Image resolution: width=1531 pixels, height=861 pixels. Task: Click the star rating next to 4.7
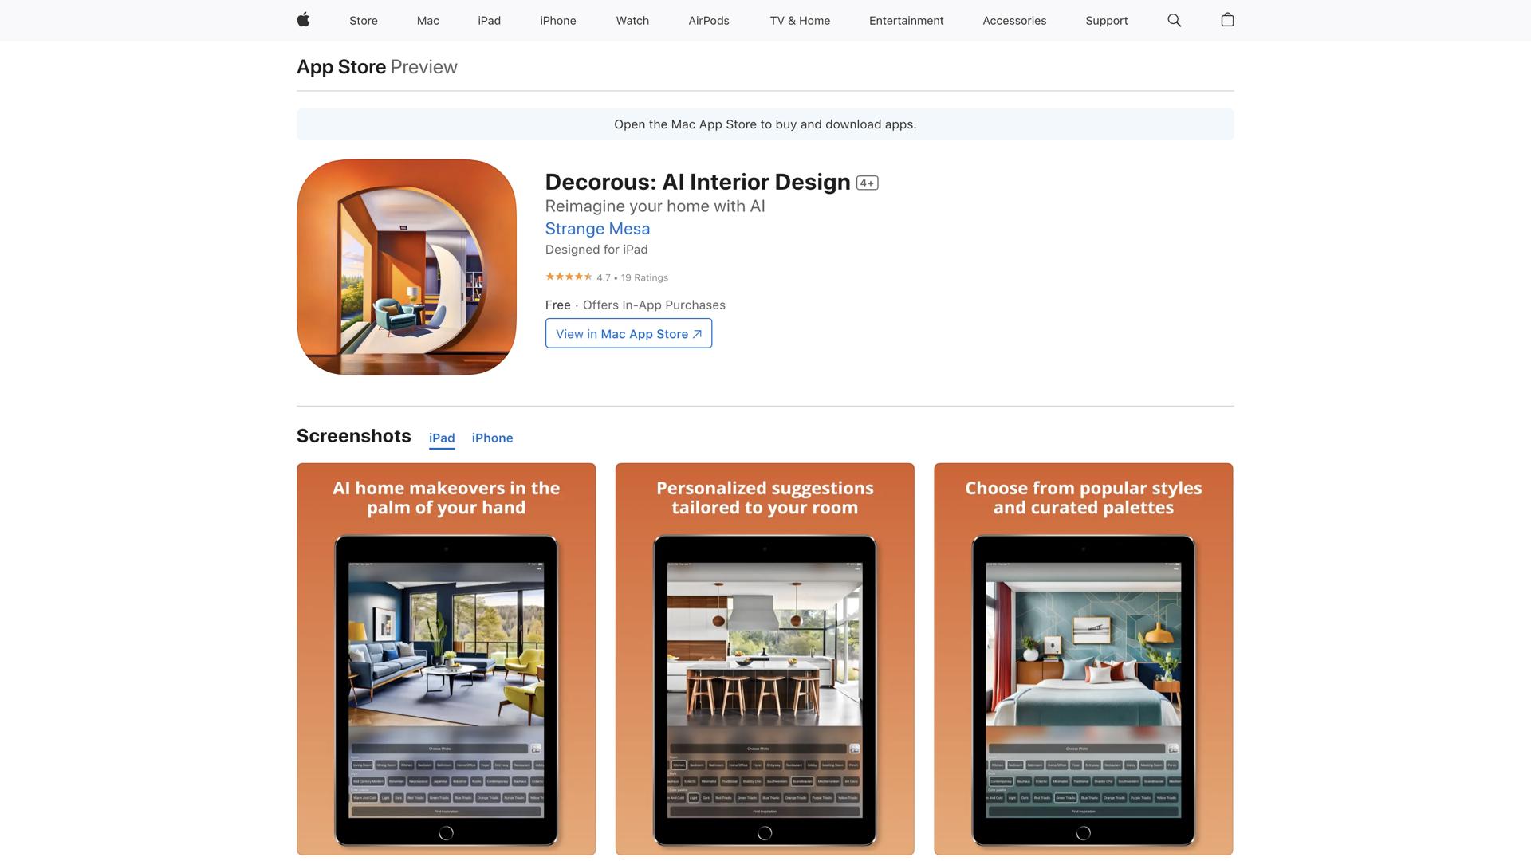(569, 277)
